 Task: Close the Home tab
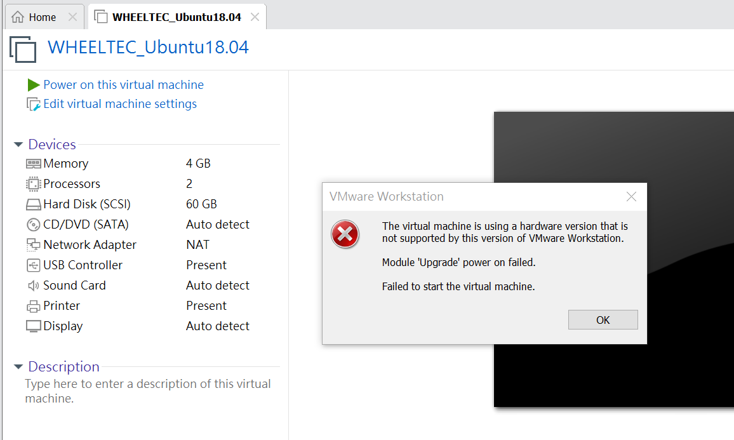coord(72,17)
